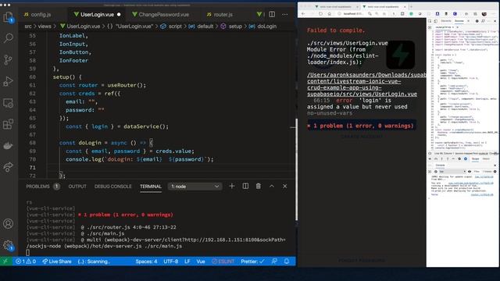Open a new browser tab

coord(412,6)
